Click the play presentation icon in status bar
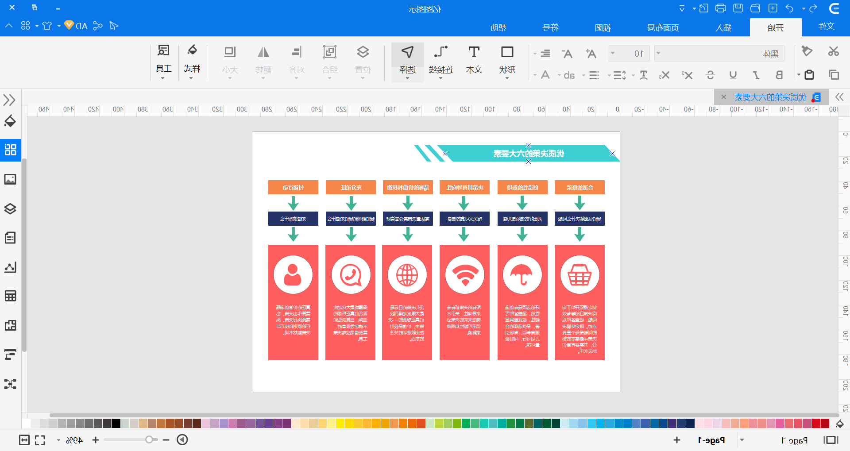This screenshot has height=451, width=850. click(182, 440)
